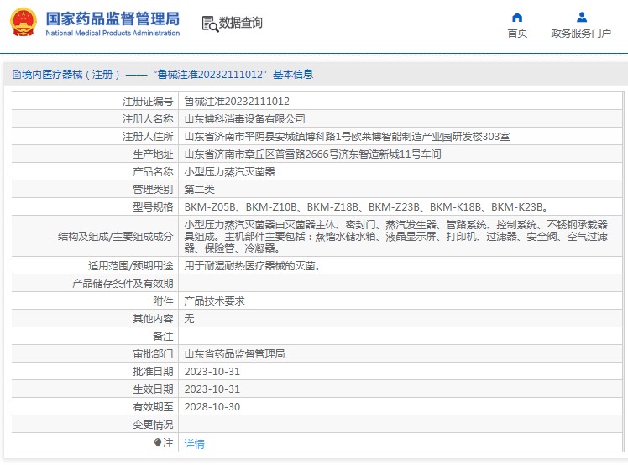Click the 首页 home icon

tap(517, 18)
